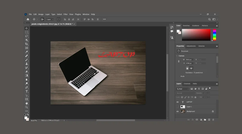
Task: Select the Blur tool
Action: tap(27, 80)
